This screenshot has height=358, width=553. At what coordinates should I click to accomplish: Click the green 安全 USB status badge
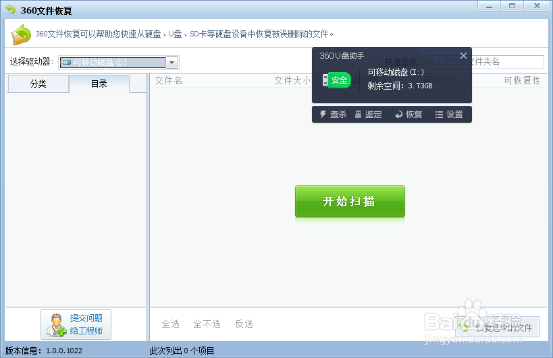(337, 80)
